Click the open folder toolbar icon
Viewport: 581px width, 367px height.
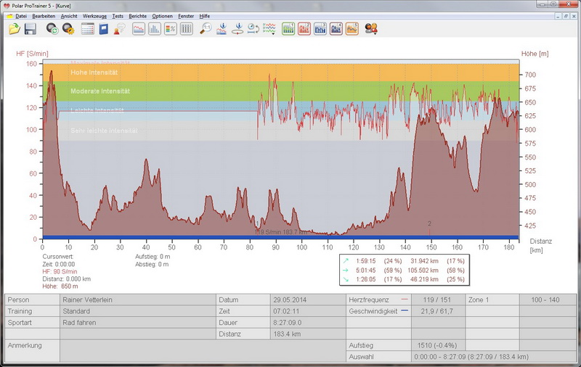pyautogui.click(x=15, y=29)
